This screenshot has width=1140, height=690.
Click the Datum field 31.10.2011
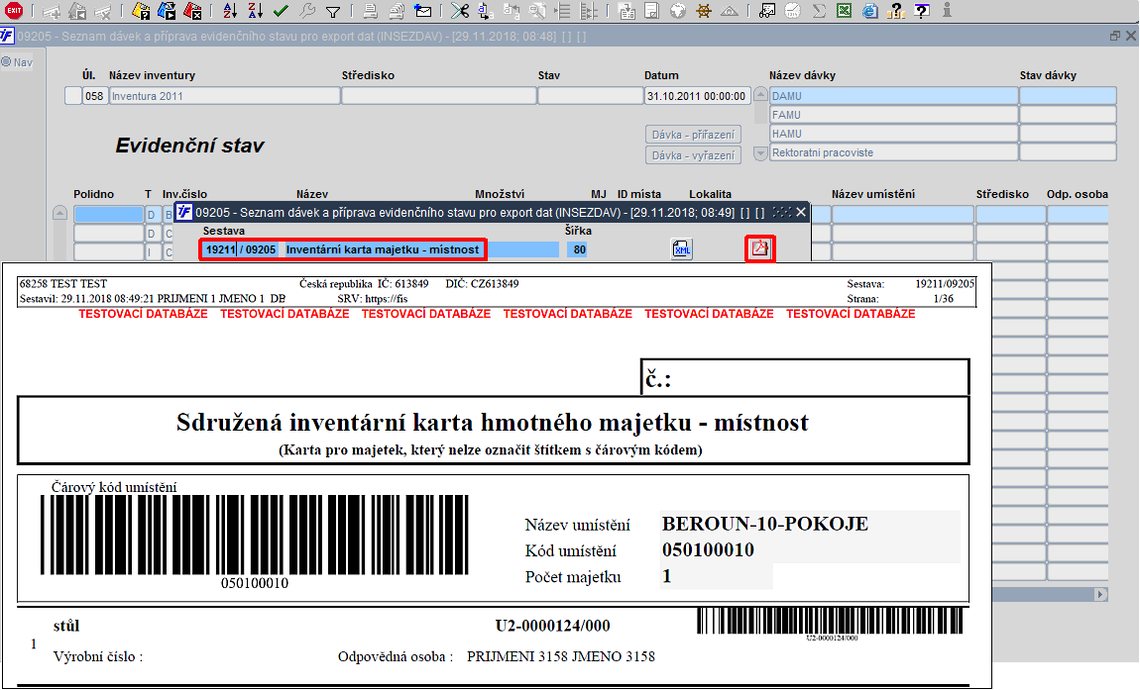pos(697,96)
